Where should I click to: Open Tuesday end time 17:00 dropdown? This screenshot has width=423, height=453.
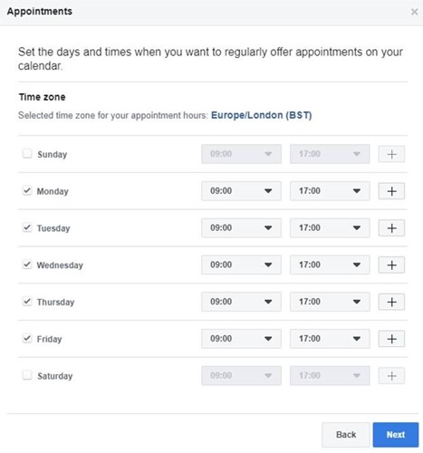click(x=330, y=227)
